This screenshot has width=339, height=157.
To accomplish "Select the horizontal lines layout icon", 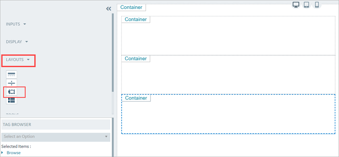I will pyautogui.click(x=11, y=75).
